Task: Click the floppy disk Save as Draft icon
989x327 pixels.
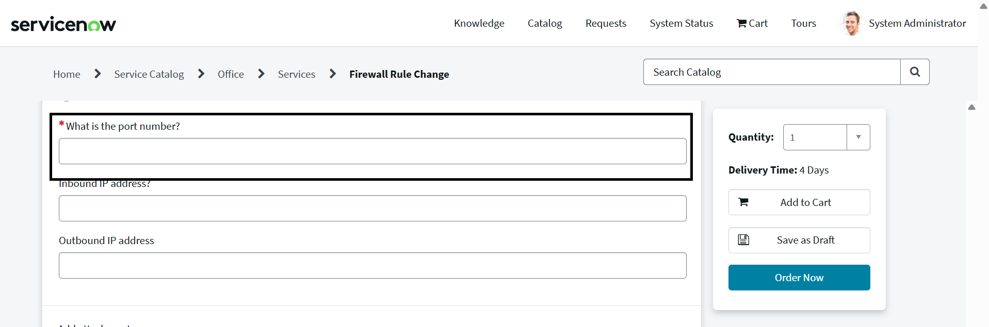Action: point(743,240)
